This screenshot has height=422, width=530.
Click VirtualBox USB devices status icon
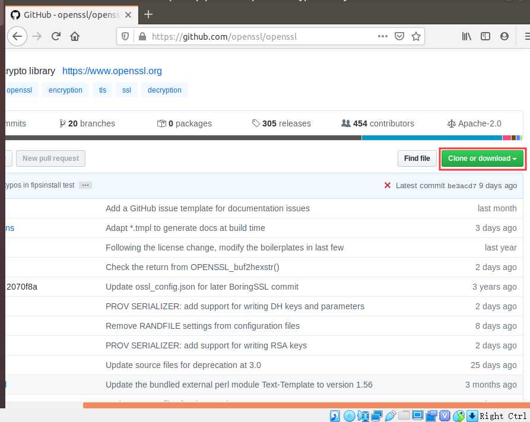coord(390,415)
